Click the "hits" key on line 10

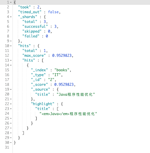click(24, 46)
